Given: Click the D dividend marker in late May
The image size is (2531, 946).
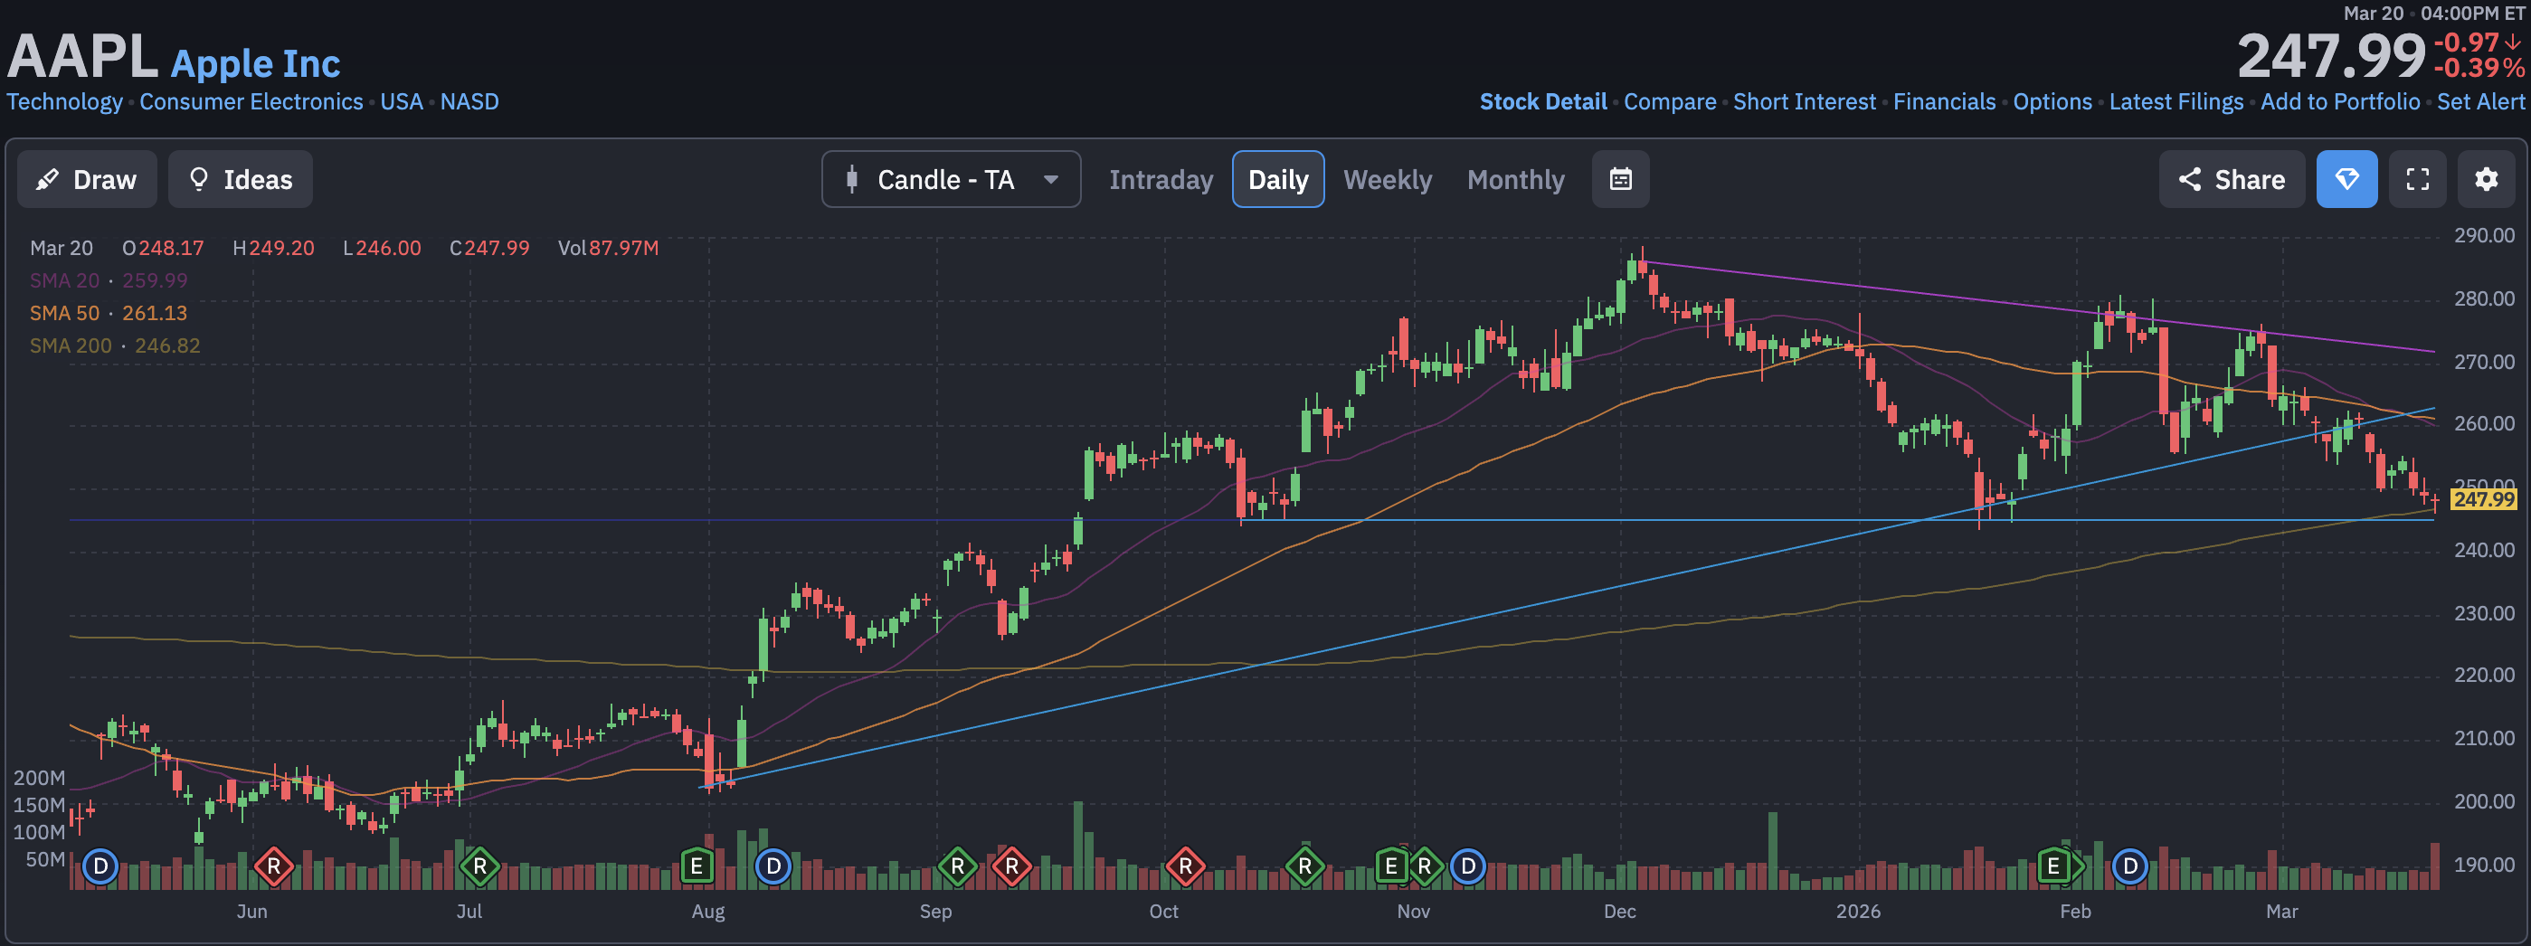Looking at the screenshot, I should point(100,866).
